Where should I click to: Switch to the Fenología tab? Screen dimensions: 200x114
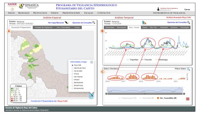tap(185, 28)
